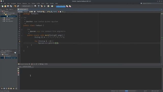Click the Redo arrow icon

click(18, 6)
